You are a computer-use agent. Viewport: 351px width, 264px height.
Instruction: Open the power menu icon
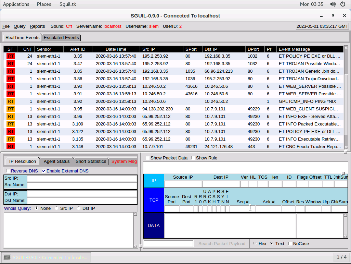click(x=343, y=4)
